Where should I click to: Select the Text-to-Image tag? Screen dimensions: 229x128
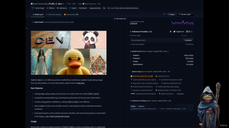point(38,8)
